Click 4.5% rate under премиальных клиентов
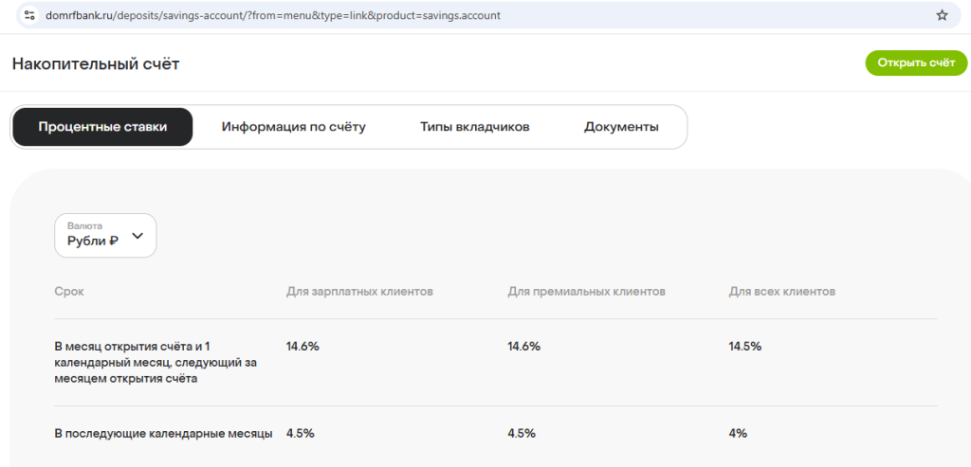The height and width of the screenshot is (467, 971). 522,433
